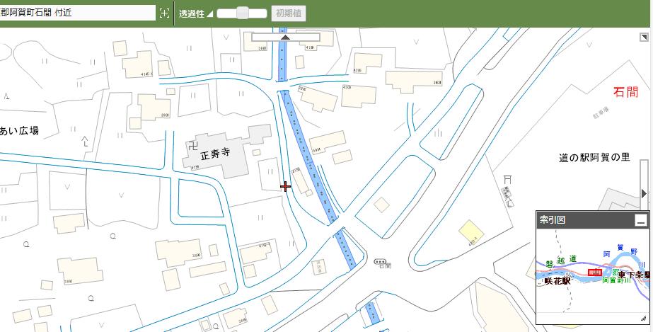653x332 pixels.
Task: Click the shrine torii symbol on map
Action: (507, 179)
